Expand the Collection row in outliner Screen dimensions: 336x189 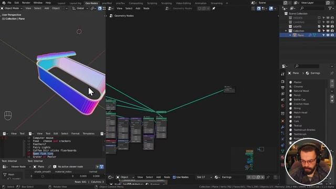pyautogui.click(x=286, y=31)
